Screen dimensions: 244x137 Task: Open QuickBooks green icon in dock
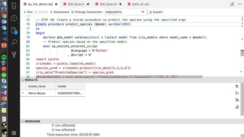(4, 75)
